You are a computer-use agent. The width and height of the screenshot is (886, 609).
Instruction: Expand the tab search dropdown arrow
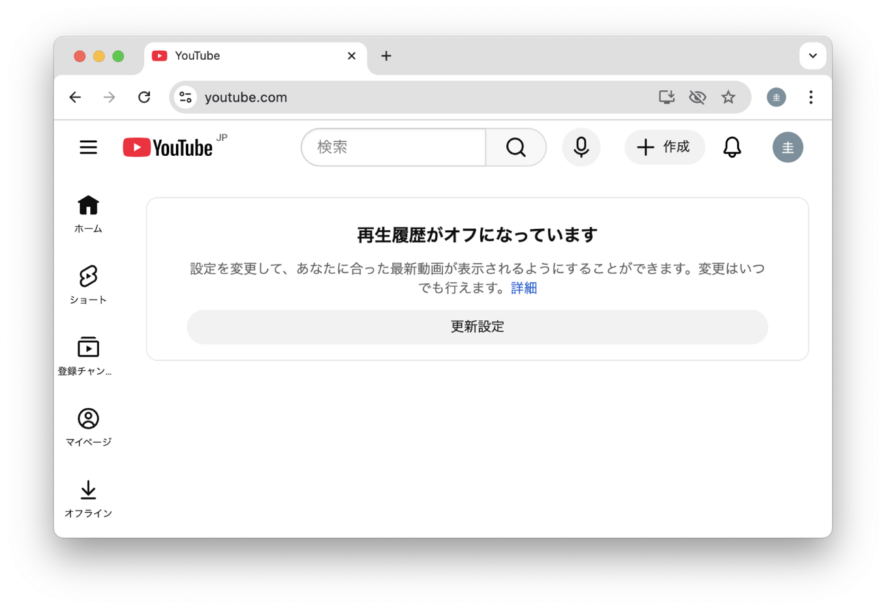click(x=812, y=56)
